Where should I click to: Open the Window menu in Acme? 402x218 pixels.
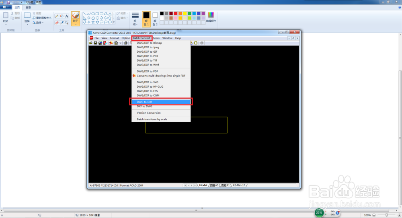click(x=167, y=38)
